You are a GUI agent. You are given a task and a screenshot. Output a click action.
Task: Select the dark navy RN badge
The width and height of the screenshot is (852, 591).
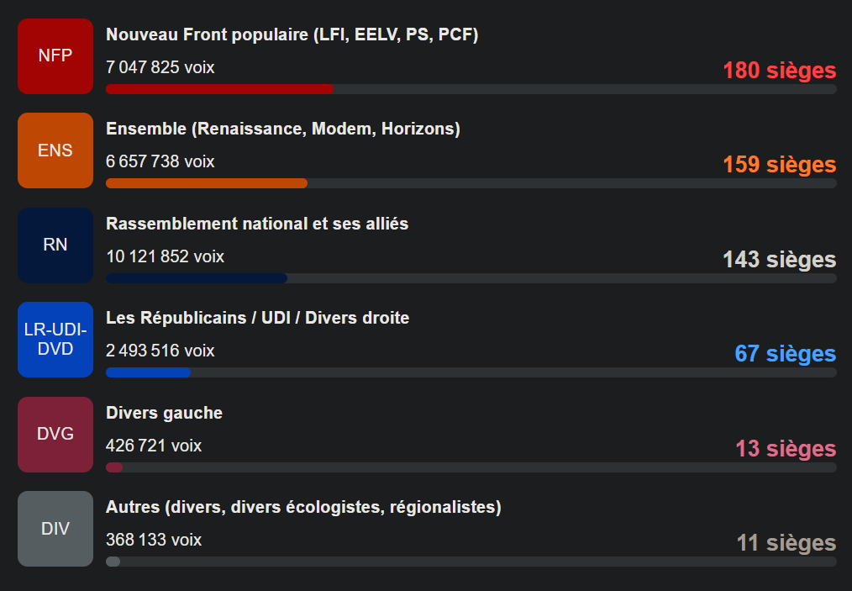click(x=55, y=245)
